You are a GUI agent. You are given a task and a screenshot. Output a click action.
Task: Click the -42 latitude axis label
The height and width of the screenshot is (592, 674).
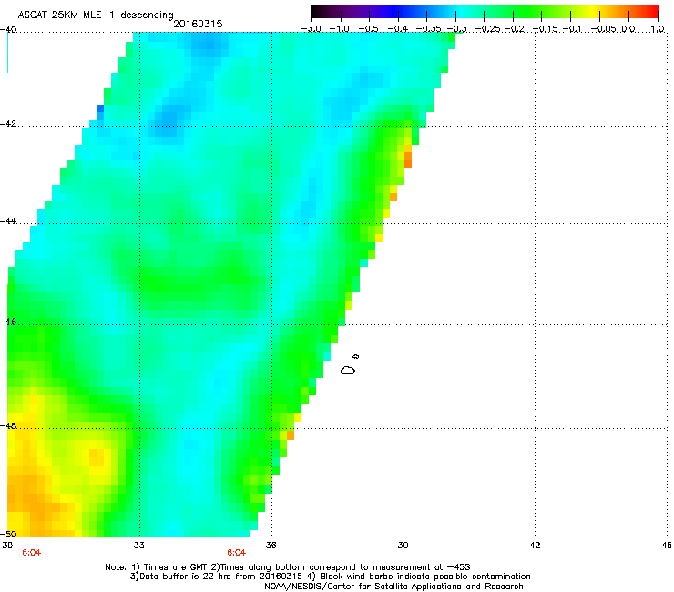point(8,123)
